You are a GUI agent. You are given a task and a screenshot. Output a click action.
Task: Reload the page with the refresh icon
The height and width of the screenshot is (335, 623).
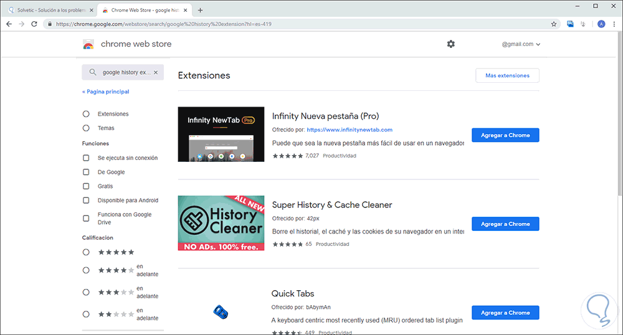coord(34,24)
